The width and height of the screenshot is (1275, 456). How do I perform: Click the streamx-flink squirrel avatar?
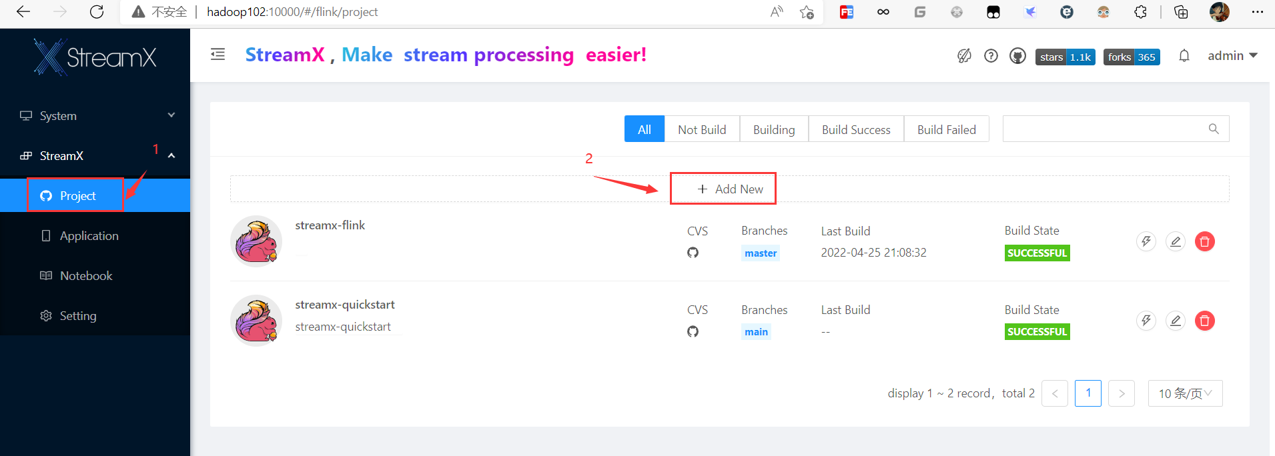(x=256, y=241)
